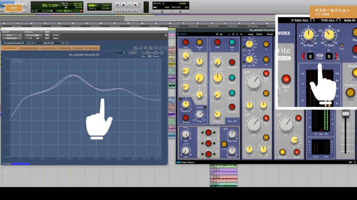Click the compressor Ratio knob
This screenshot has width=357, height=200.
(199, 61)
